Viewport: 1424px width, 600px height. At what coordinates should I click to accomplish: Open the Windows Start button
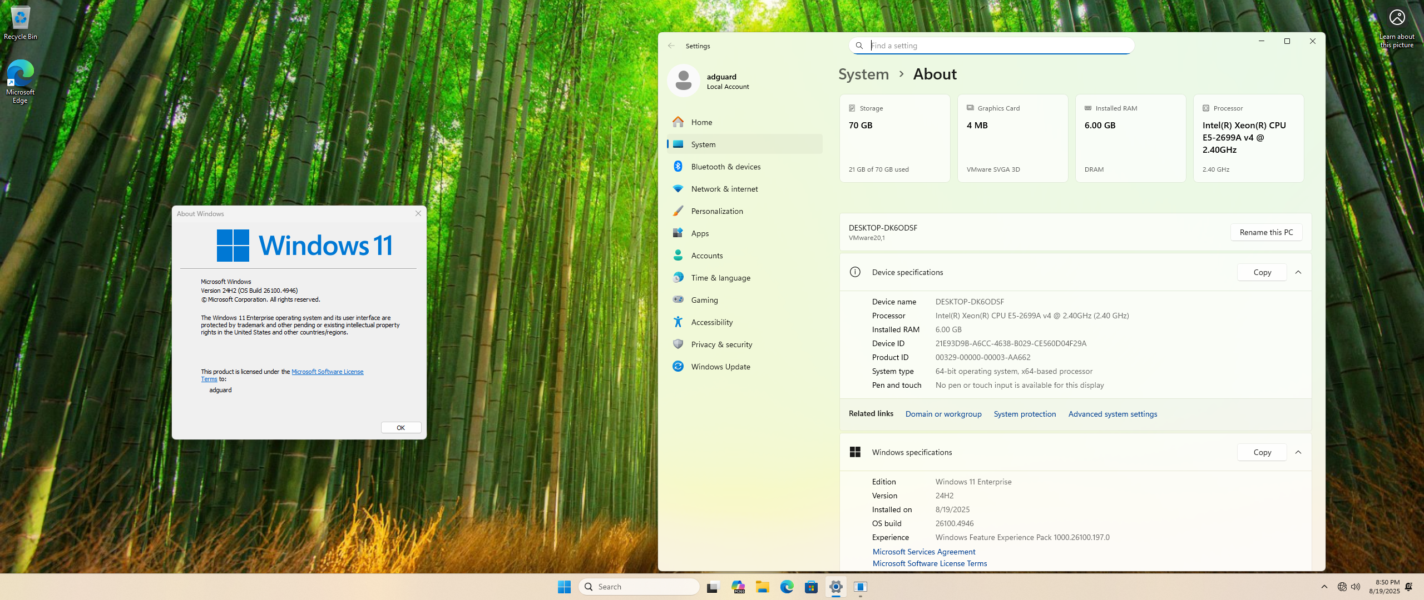click(x=564, y=587)
